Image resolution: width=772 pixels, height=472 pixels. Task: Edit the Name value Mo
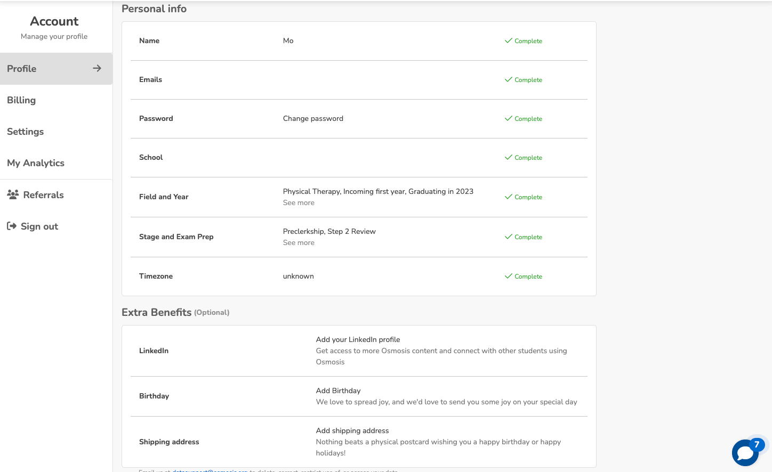(288, 40)
